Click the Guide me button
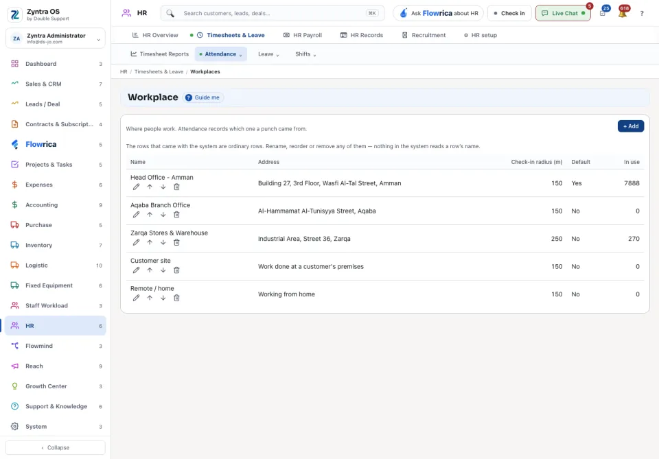This screenshot has width=659, height=459. click(x=203, y=97)
